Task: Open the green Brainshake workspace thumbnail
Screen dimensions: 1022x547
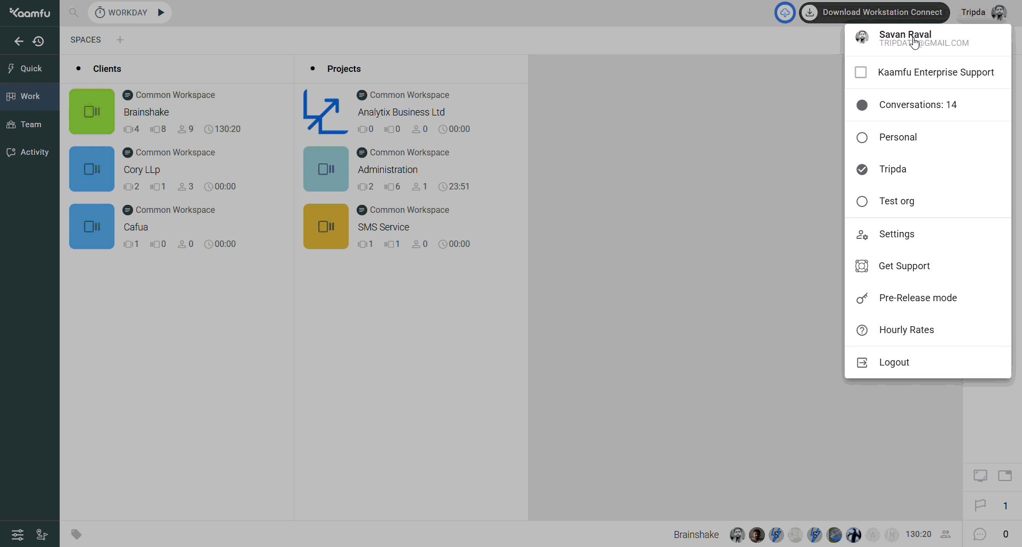Action: coord(92,112)
